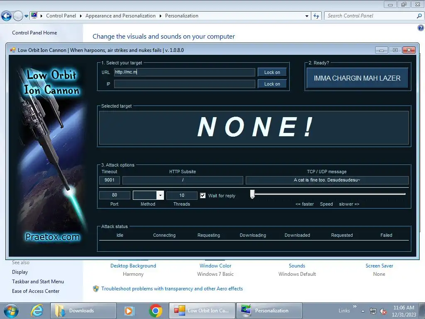
Task: Open Ease of Access Center link
Action: (36, 291)
